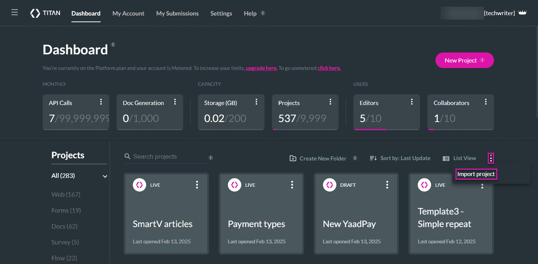Click the crown icon next to techwriter

522,13
